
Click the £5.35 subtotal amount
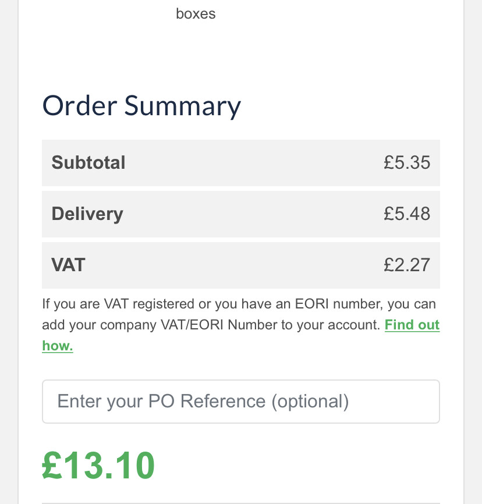[x=407, y=162]
